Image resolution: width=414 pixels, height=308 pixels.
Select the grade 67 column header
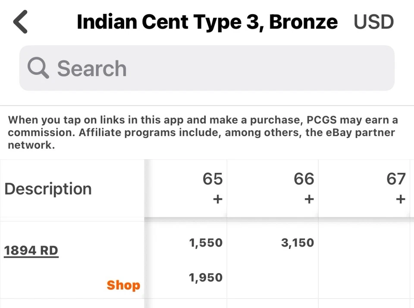pos(396,179)
